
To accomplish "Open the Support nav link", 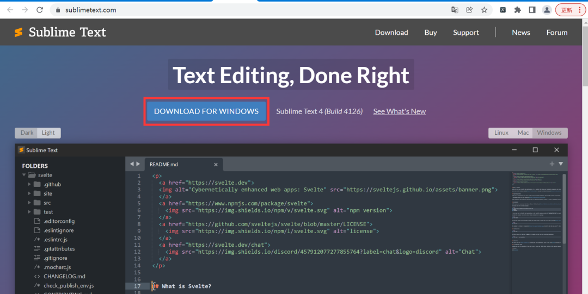I will click(465, 33).
